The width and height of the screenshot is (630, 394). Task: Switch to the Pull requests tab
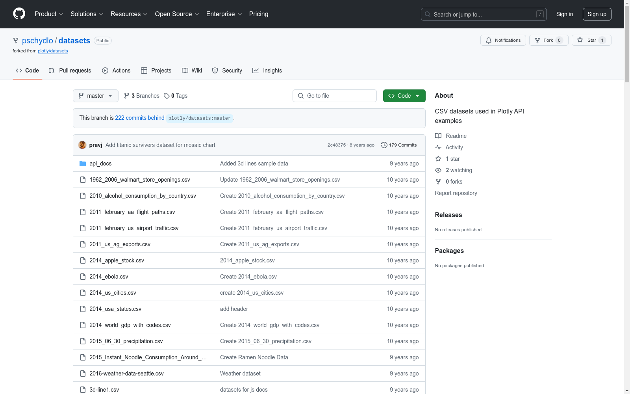70,71
